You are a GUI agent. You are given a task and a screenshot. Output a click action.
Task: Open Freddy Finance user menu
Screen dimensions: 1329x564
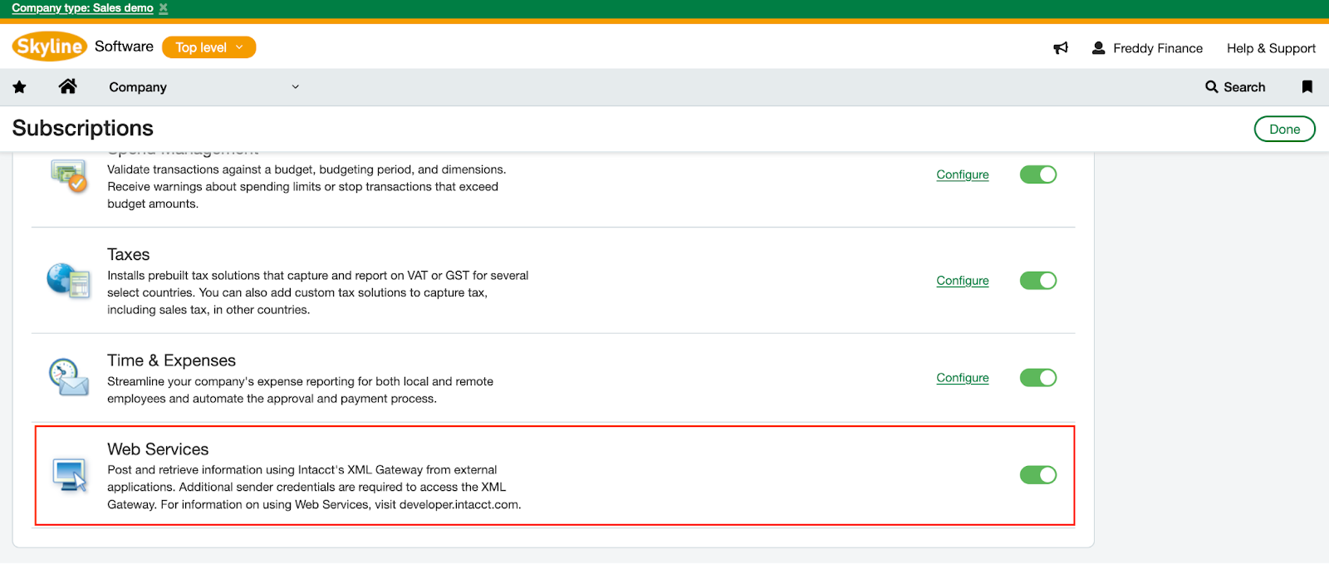pos(1158,48)
